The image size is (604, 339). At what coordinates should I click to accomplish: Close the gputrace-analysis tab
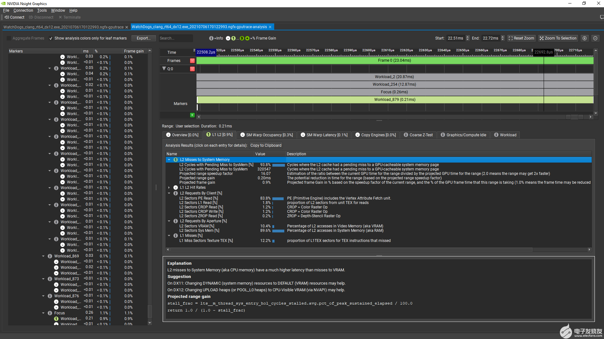click(x=270, y=27)
